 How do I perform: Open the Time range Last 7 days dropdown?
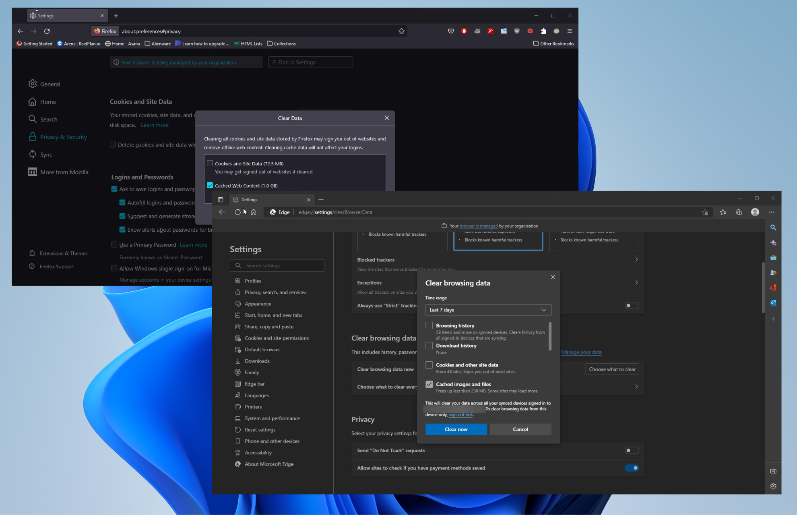(488, 310)
